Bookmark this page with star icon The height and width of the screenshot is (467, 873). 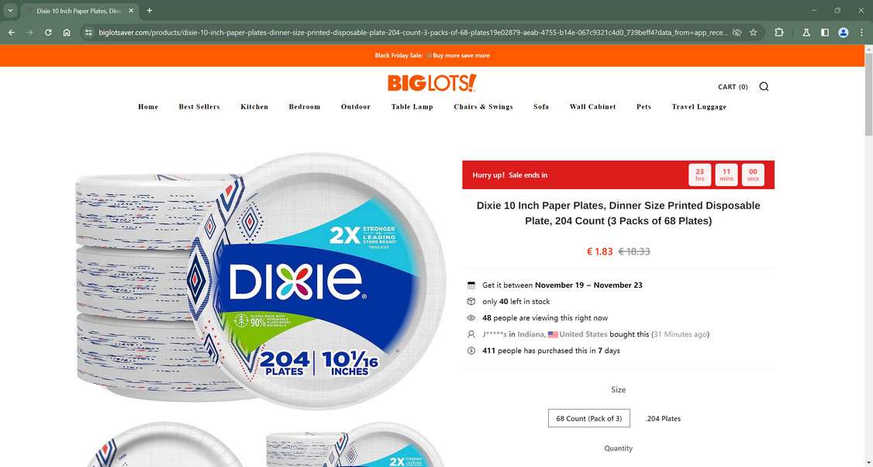pos(754,33)
